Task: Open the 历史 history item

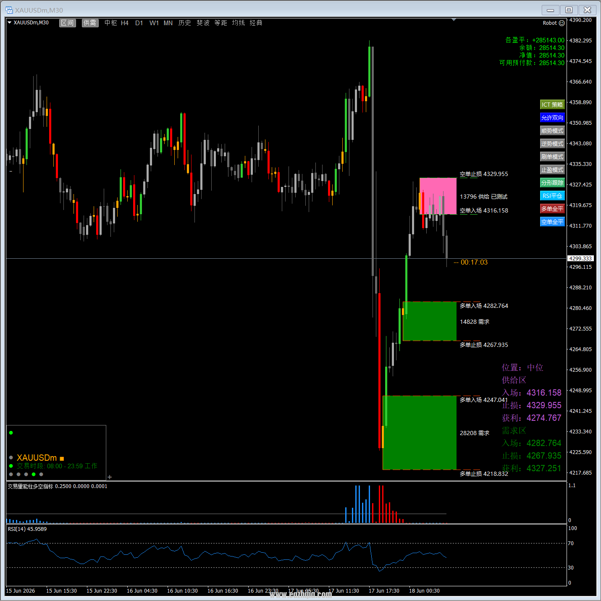Action: pyautogui.click(x=185, y=23)
